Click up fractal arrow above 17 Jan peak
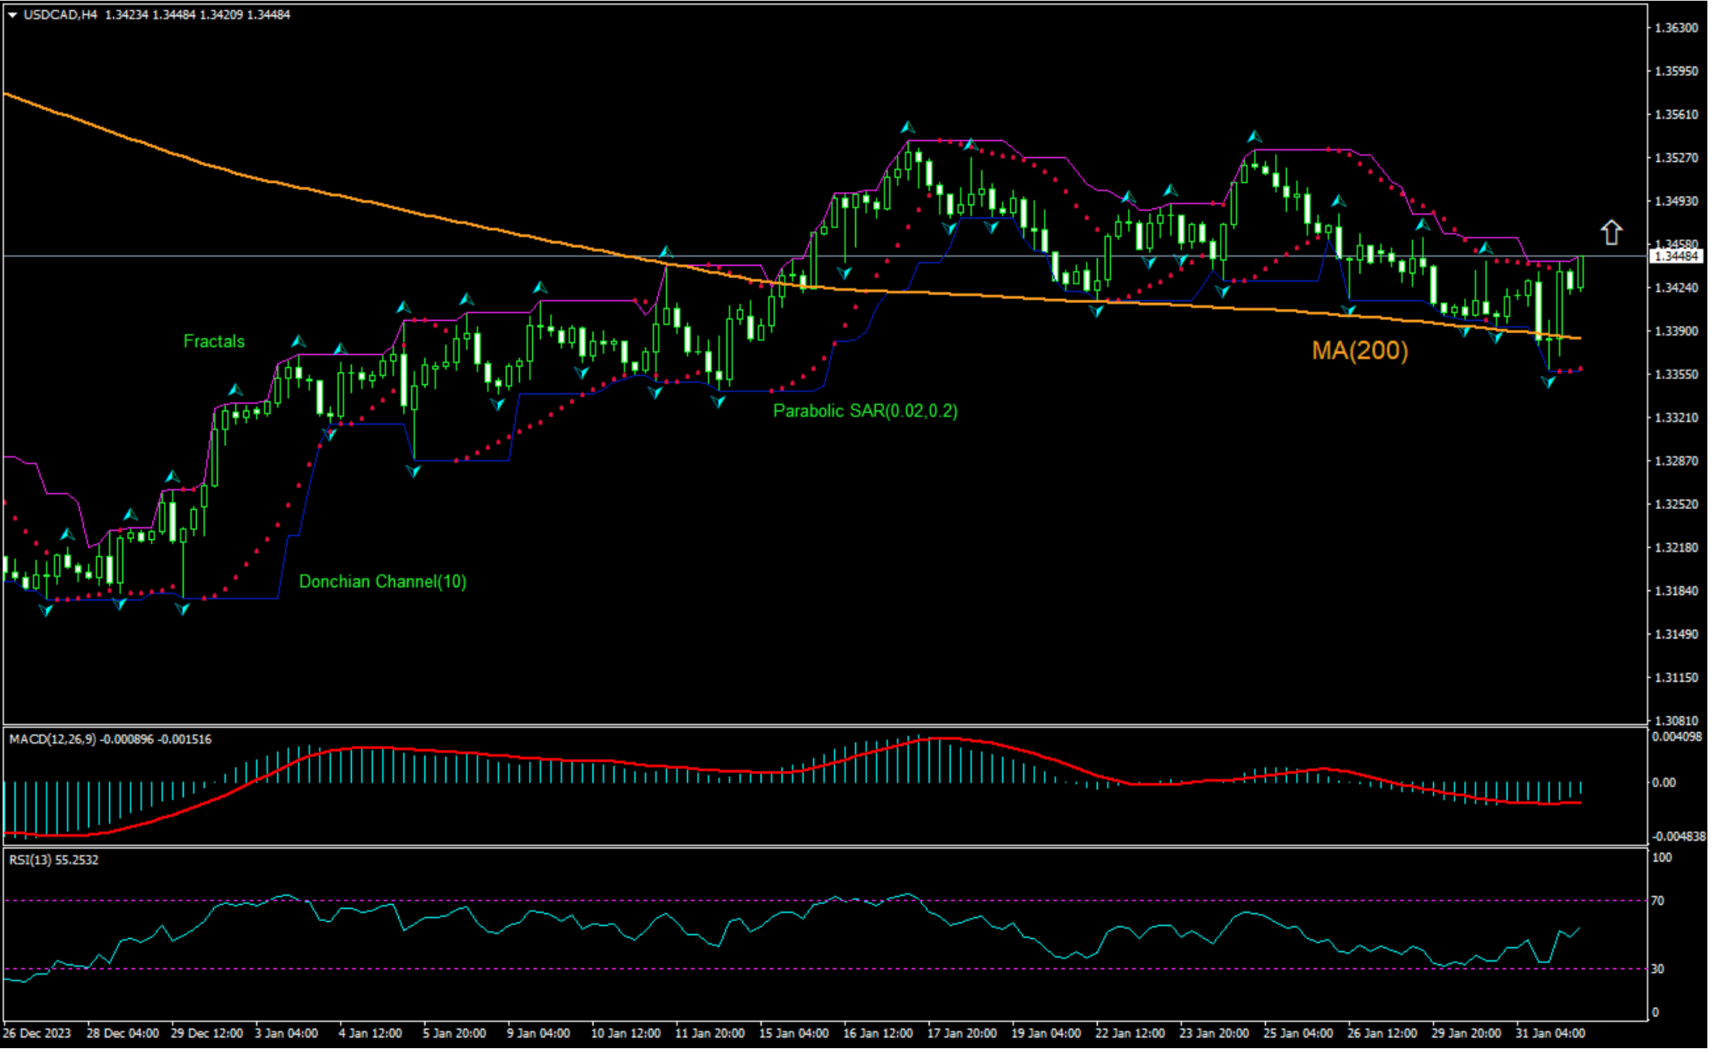The image size is (1712, 1052). (x=907, y=128)
